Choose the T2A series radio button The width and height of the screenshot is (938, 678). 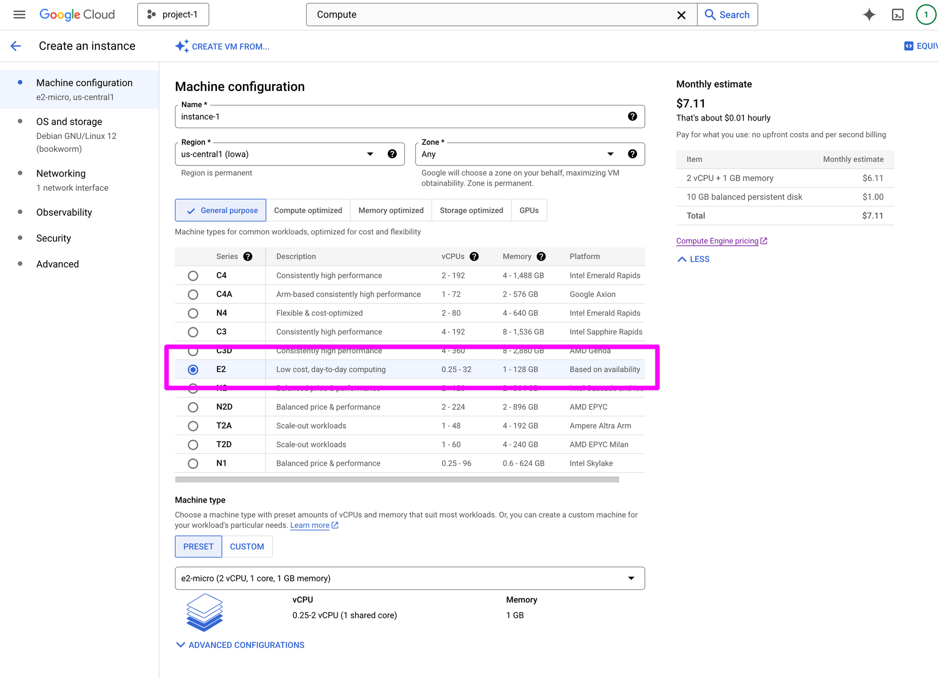click(x=193, y=426)
